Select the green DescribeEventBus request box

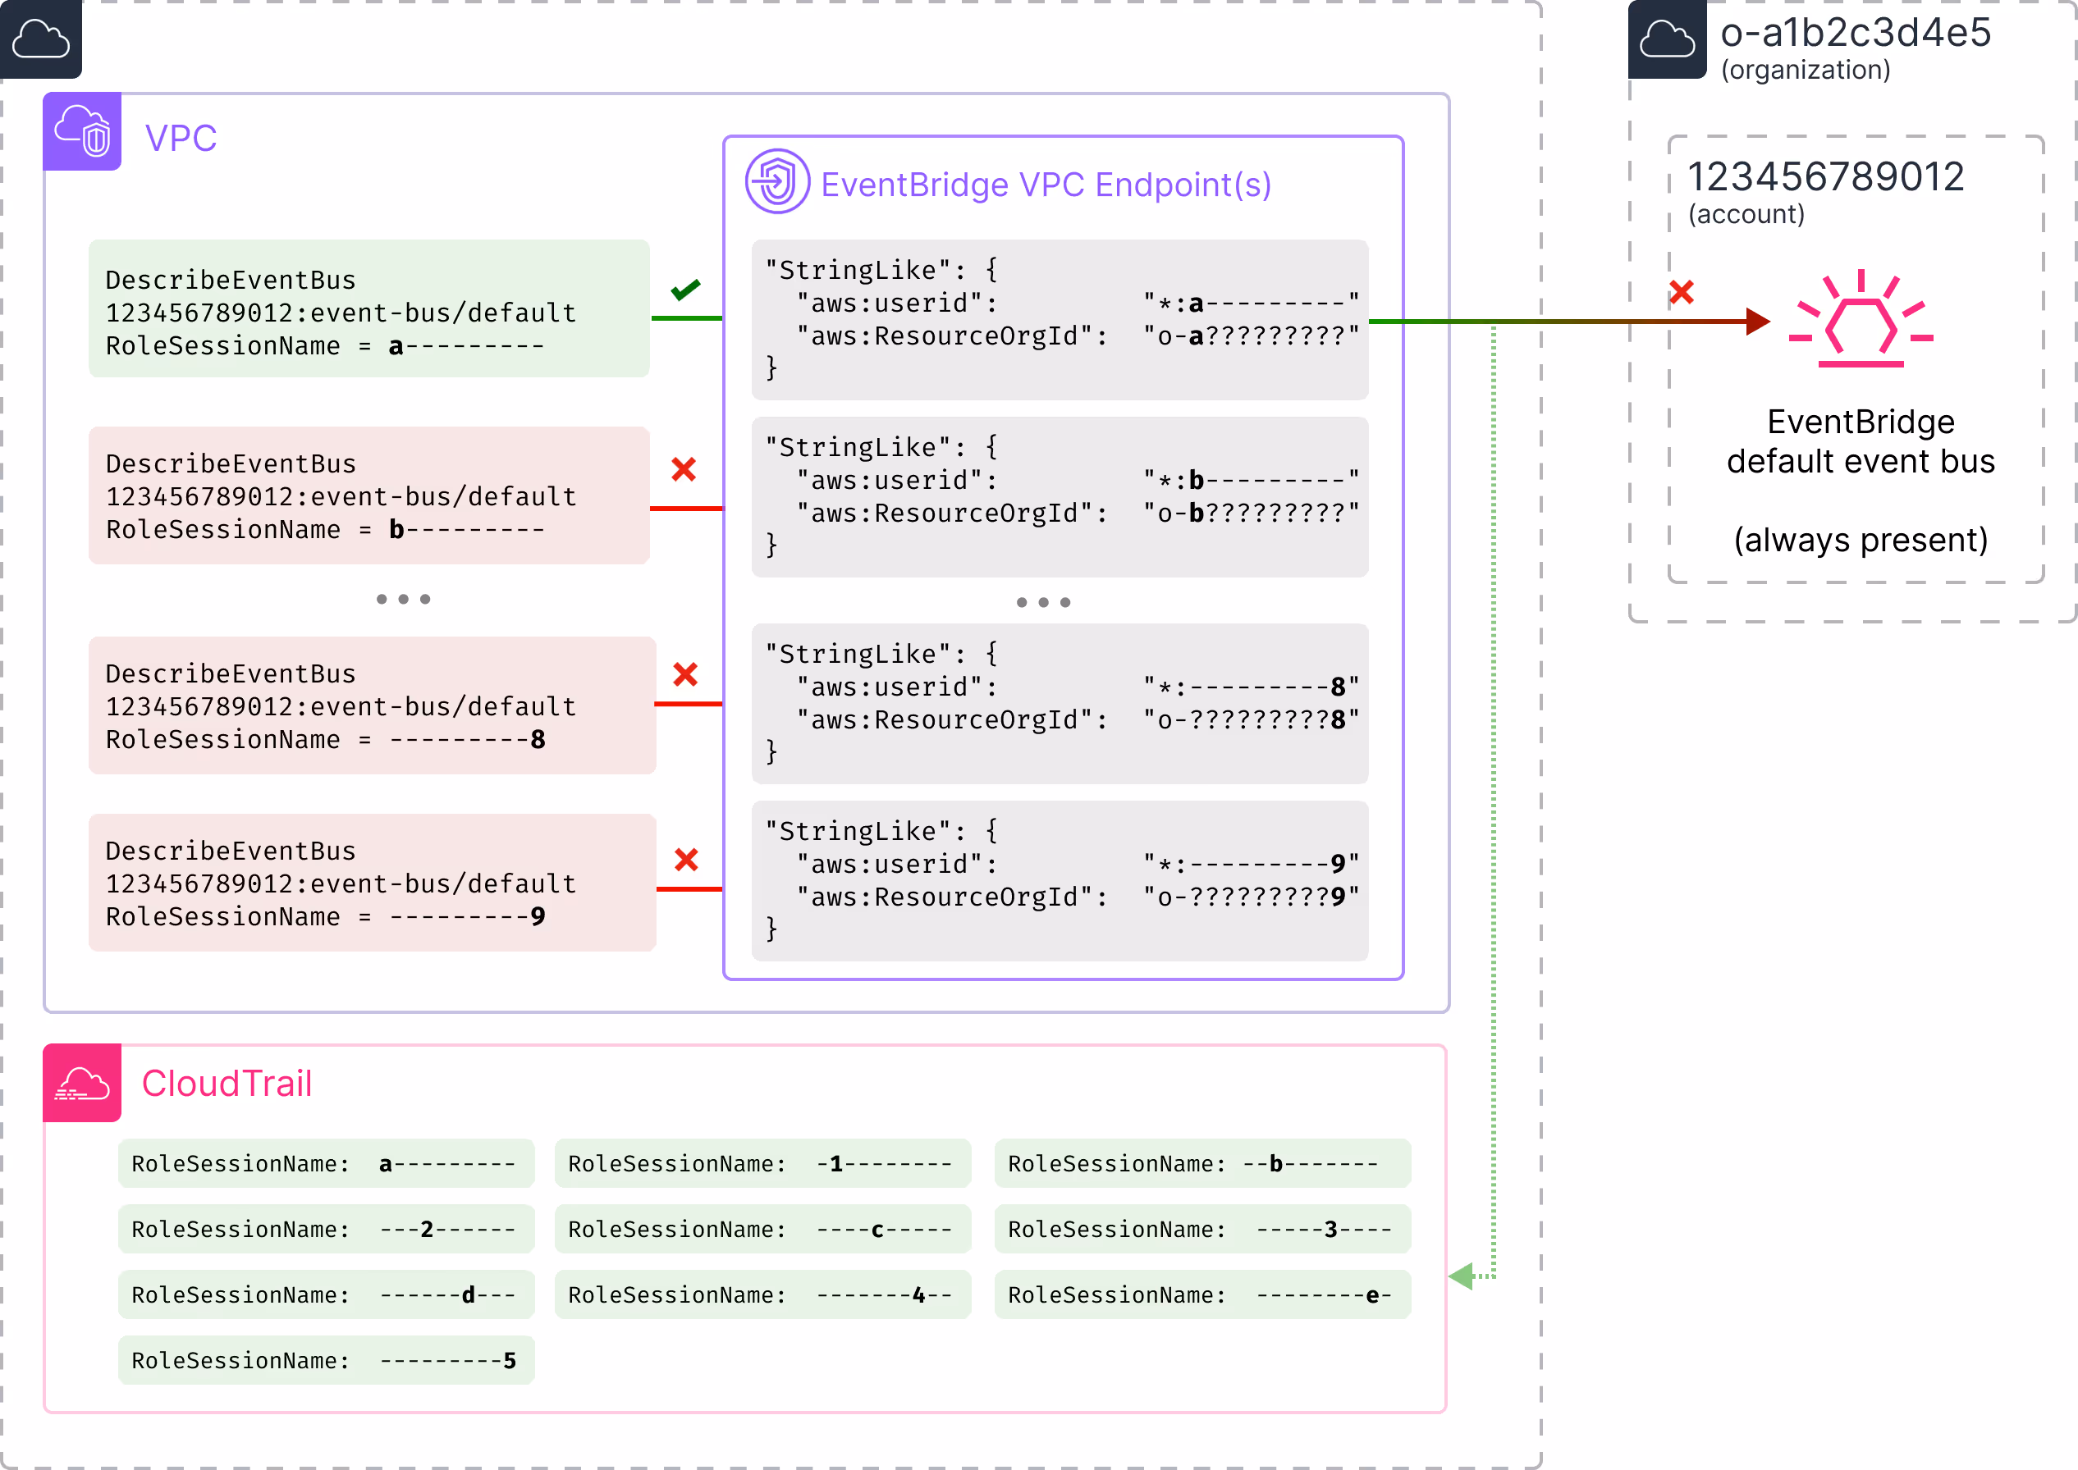[369, 308]
